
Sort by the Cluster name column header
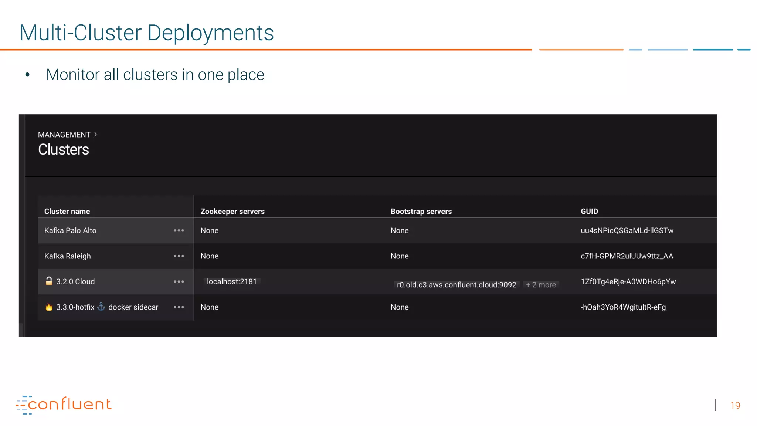click(x=67, y=211)
